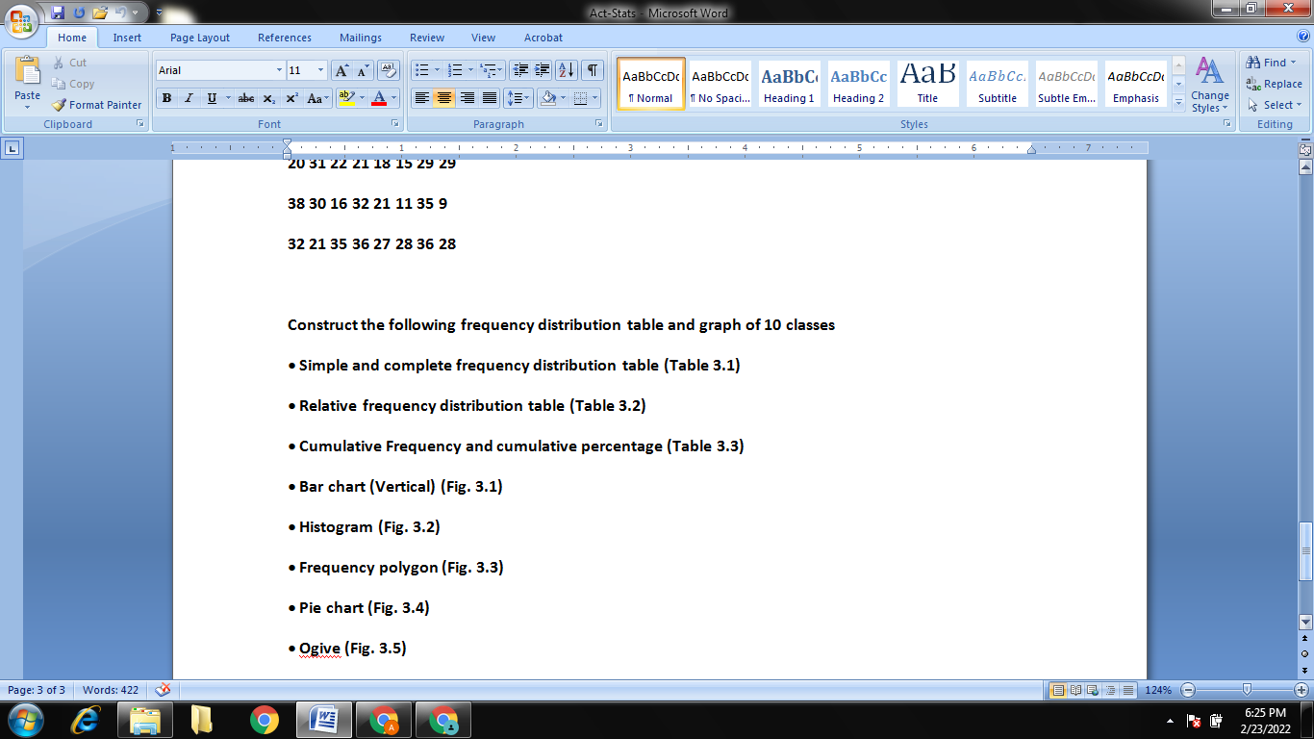Click Replace in the Editing group
Image resolution: width=1314 pixels, height=739 pixels.
[x=1275, y=84]
